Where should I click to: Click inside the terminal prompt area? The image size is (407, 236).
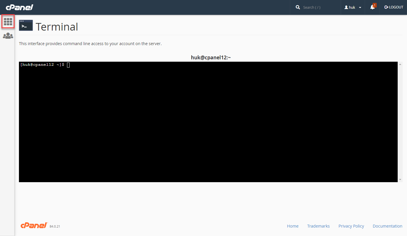[x=208, y=122]
